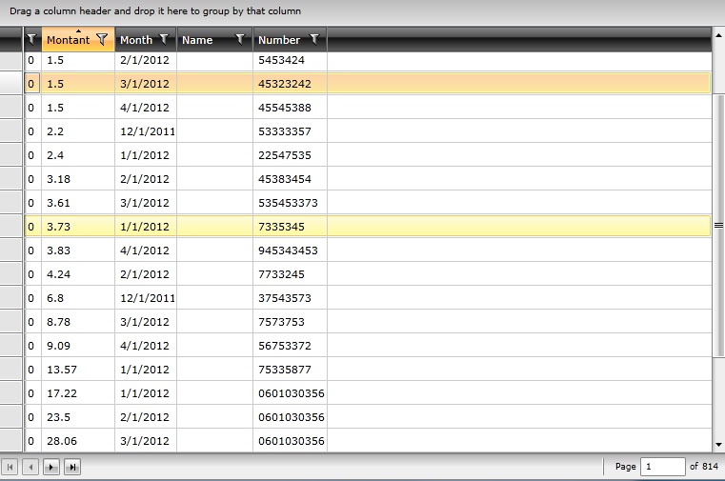Sort by the Montant column header
The width and height of the screenshot is (725, 481).
pyautogui.click(x=69, y=40)
